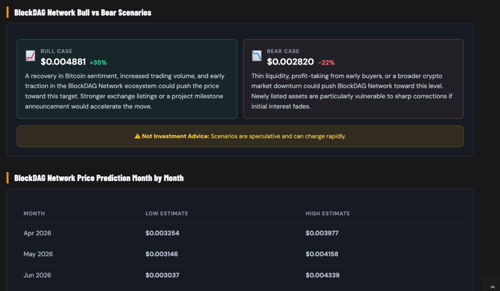Click the warning triangle icon in disclaimer
500x291 pixels.
point(137,136)
